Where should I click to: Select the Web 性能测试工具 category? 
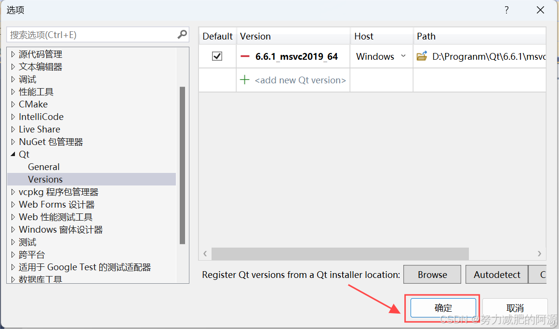coord(55,217)
